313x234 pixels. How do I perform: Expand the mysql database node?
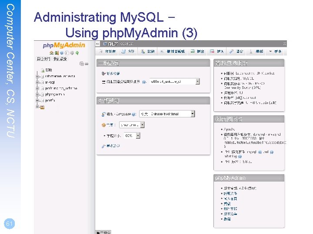(37, 82)
